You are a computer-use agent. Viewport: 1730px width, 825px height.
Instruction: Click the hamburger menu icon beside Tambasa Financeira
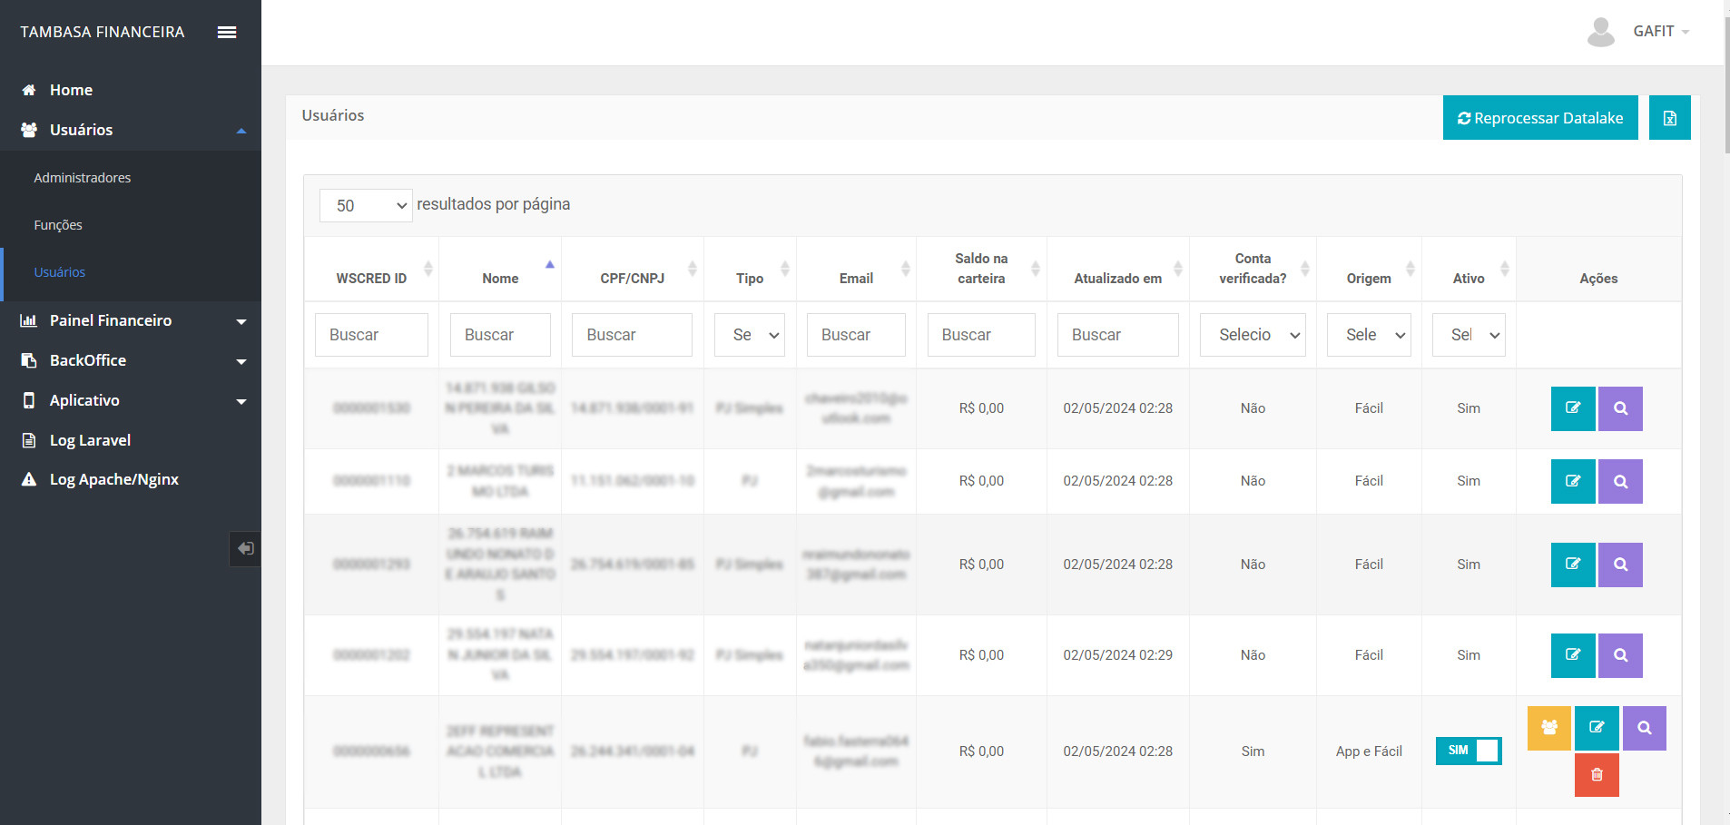[x=227, y=32]
